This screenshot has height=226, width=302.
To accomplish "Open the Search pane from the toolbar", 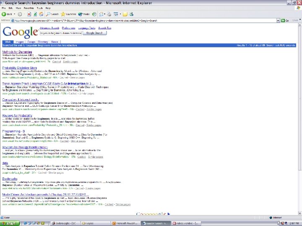I will point(52,14).
